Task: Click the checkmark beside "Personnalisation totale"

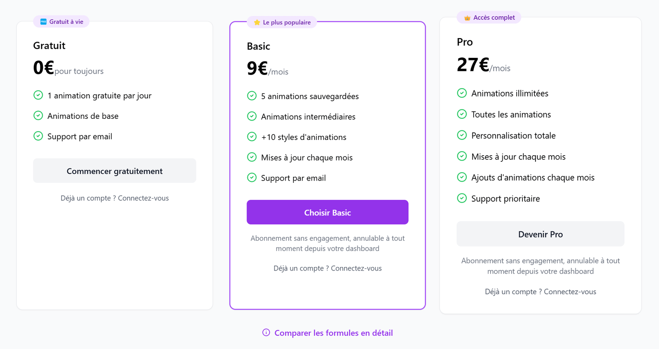Action: (x=462, y=135)
